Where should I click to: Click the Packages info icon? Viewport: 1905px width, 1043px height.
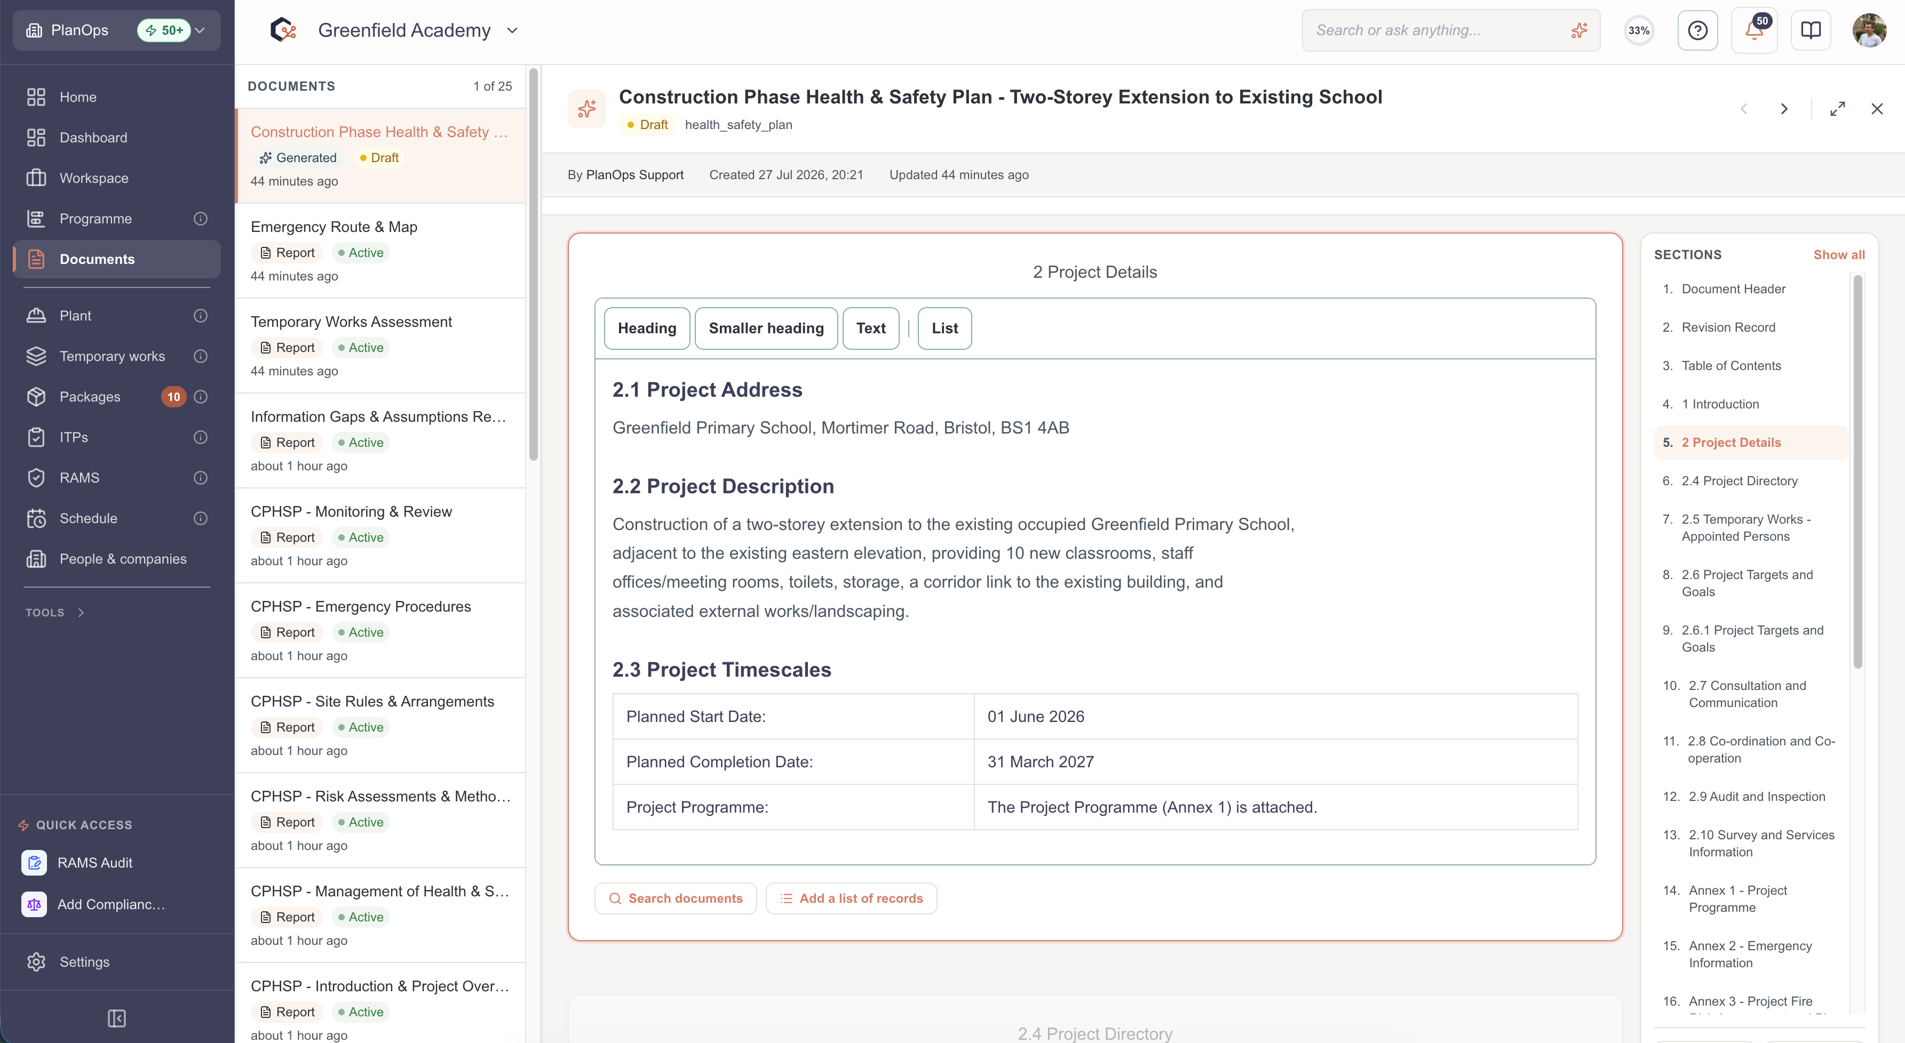[201, 397]
